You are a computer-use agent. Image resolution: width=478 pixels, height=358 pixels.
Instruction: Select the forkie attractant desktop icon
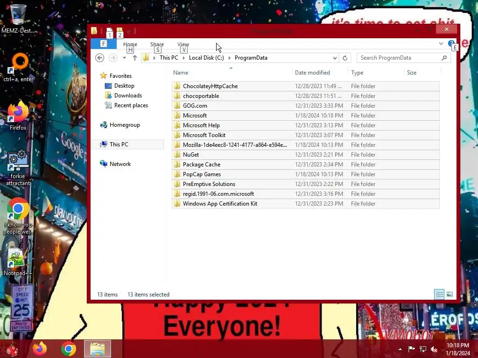(18, 168)
